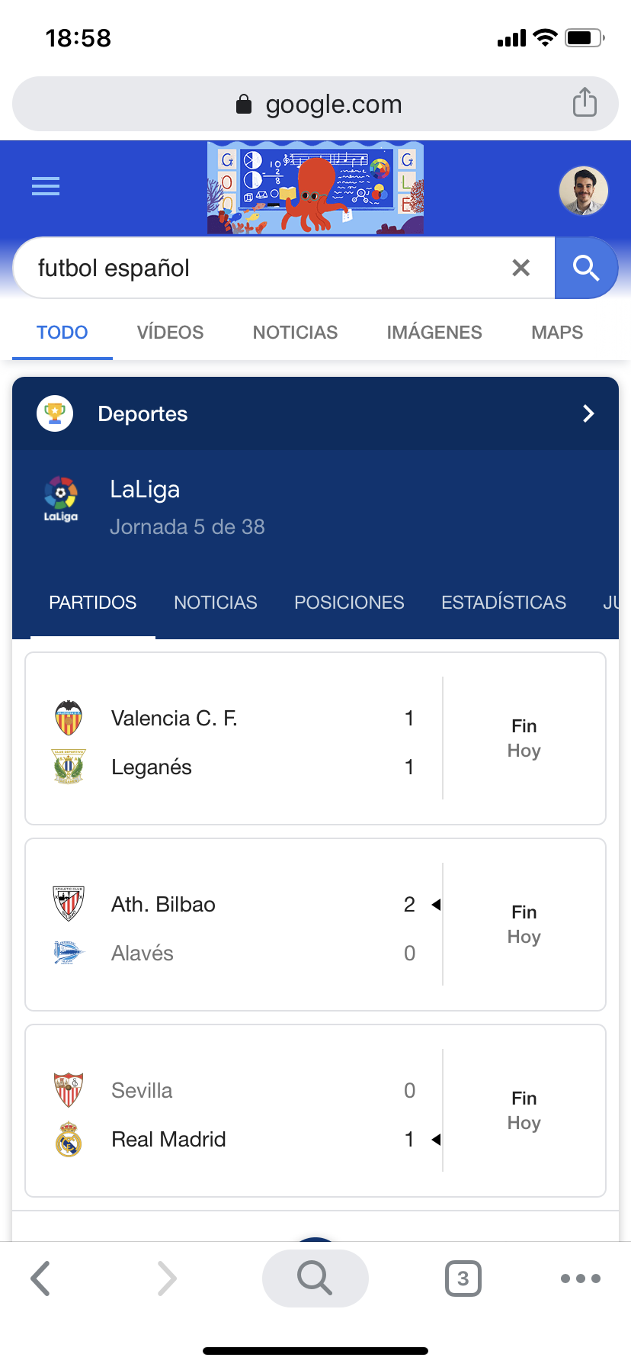Open the POSICIONES tab in LaLiga
631x1367 pixels.
point(349,603)
